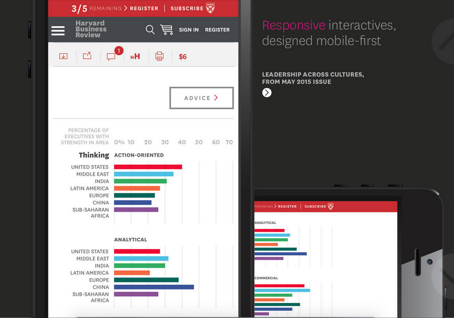Click the ACTION-ORIENTED chart heading

[139, 155]
